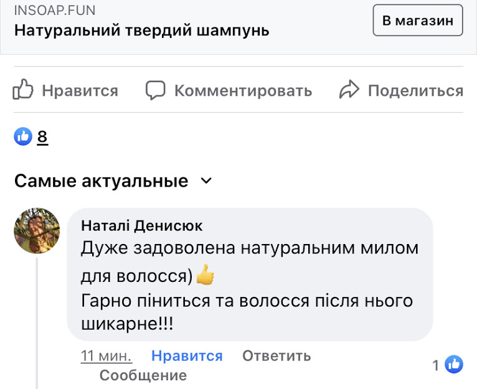Open the 11 мин. comment timestamp
Image resolution: width=477 pixels, height=389 pixels.
106,356
